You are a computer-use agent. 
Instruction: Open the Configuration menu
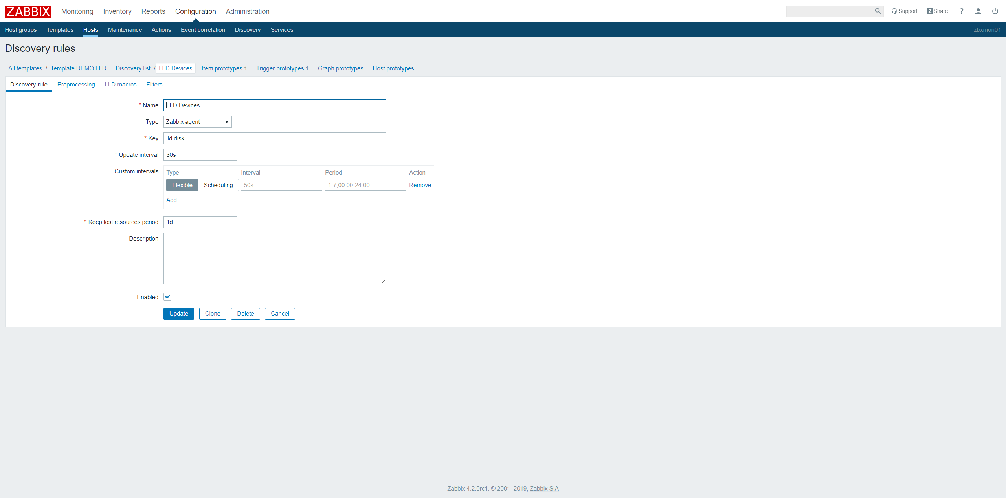click(196, 11)
